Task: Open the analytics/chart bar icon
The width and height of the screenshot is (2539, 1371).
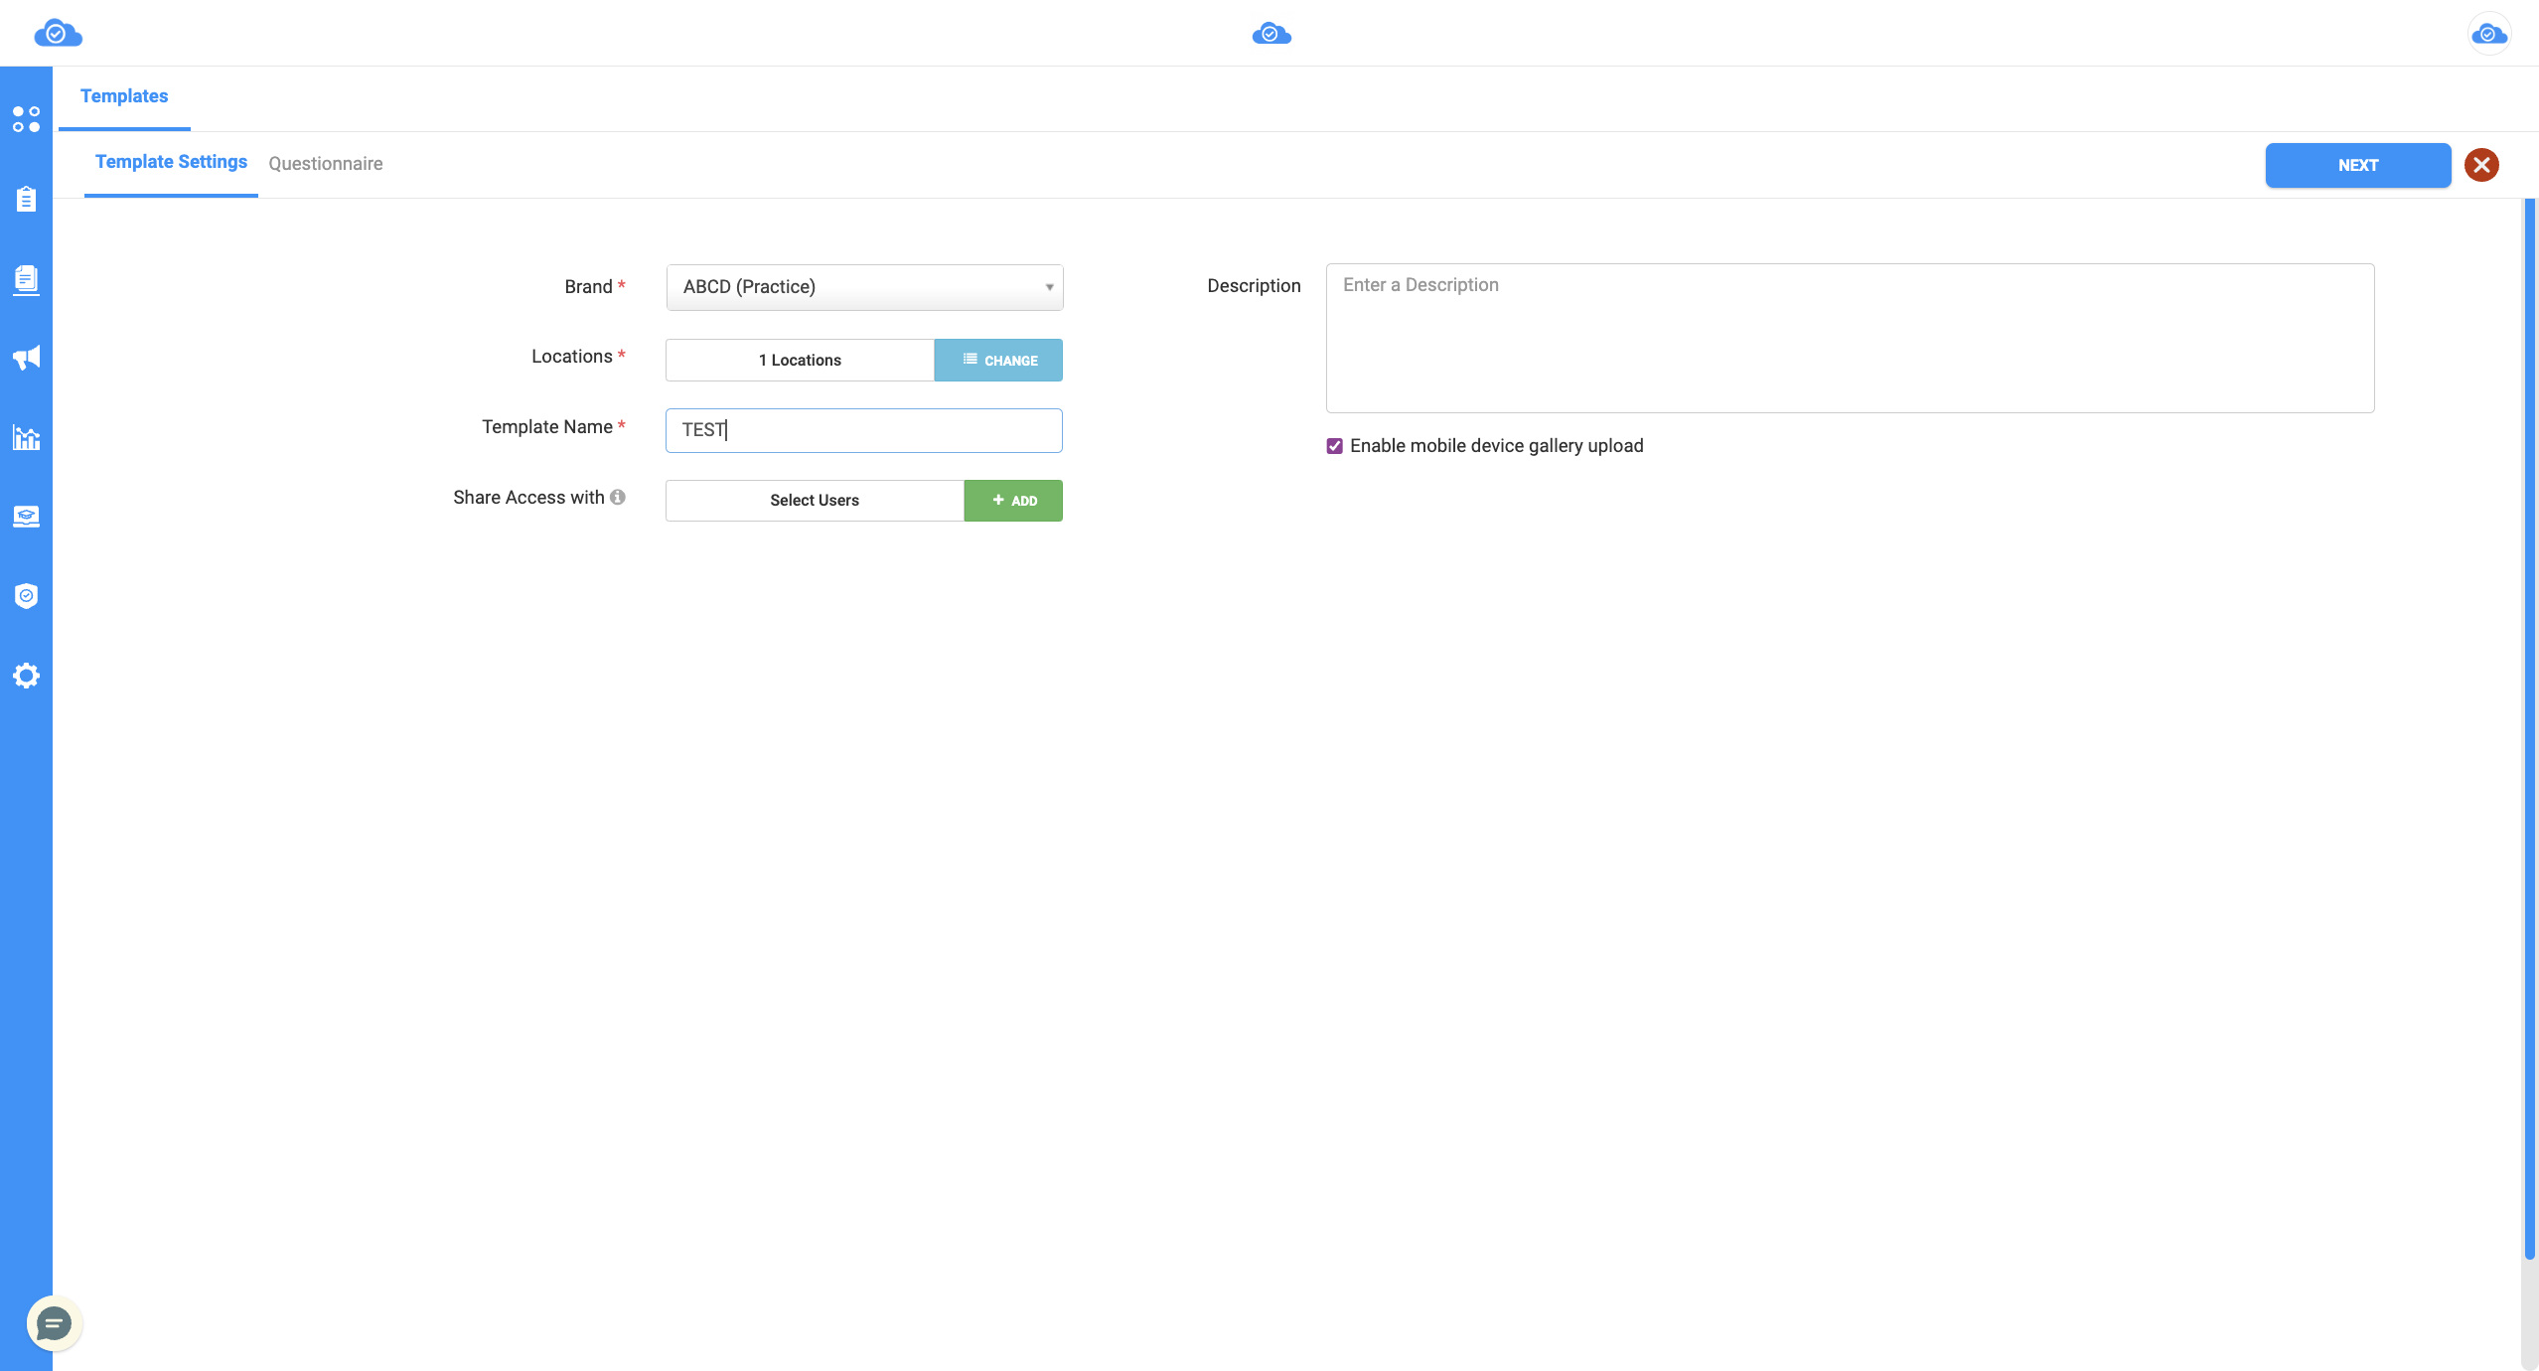Action: (x=25, y=437)
